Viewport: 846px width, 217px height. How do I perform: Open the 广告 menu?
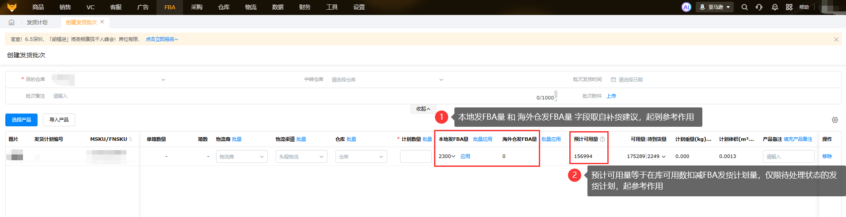[143, 7]
